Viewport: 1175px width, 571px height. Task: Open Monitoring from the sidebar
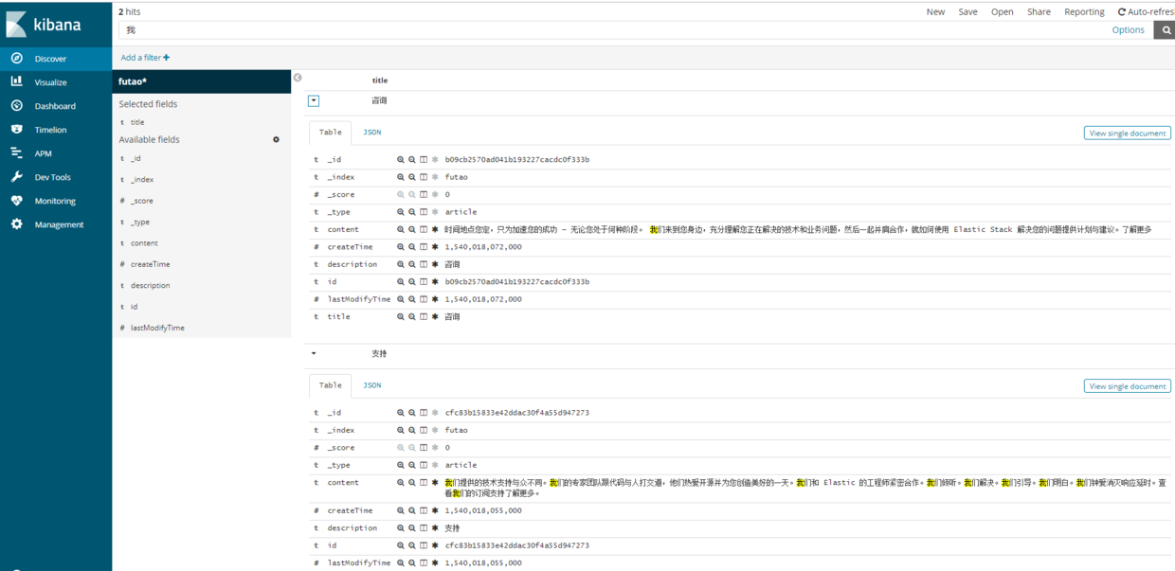(x=55, y=201)
